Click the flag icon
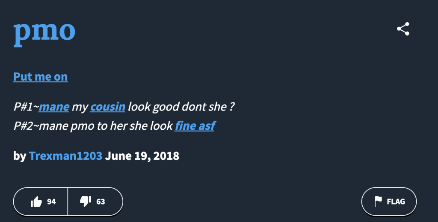 point(378,202)
